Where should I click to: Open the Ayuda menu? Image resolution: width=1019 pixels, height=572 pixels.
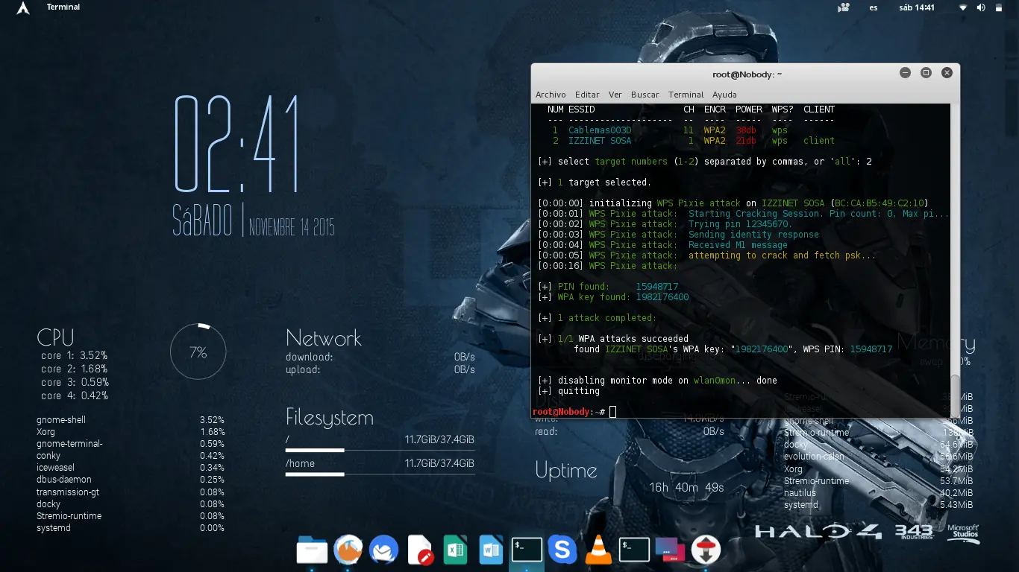point(724,95)
